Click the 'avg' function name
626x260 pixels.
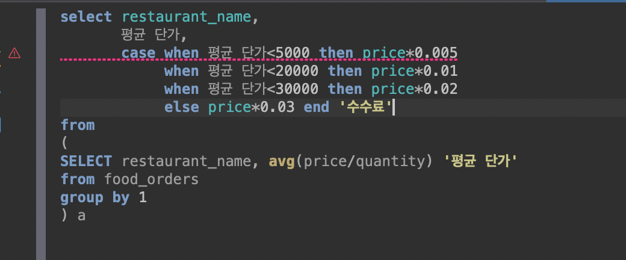(282, 161)
